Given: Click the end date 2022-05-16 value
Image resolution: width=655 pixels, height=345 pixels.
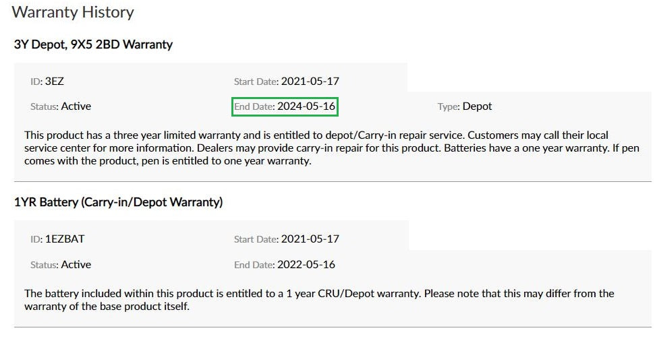Looking at the screenshot, I should [306, 265].
